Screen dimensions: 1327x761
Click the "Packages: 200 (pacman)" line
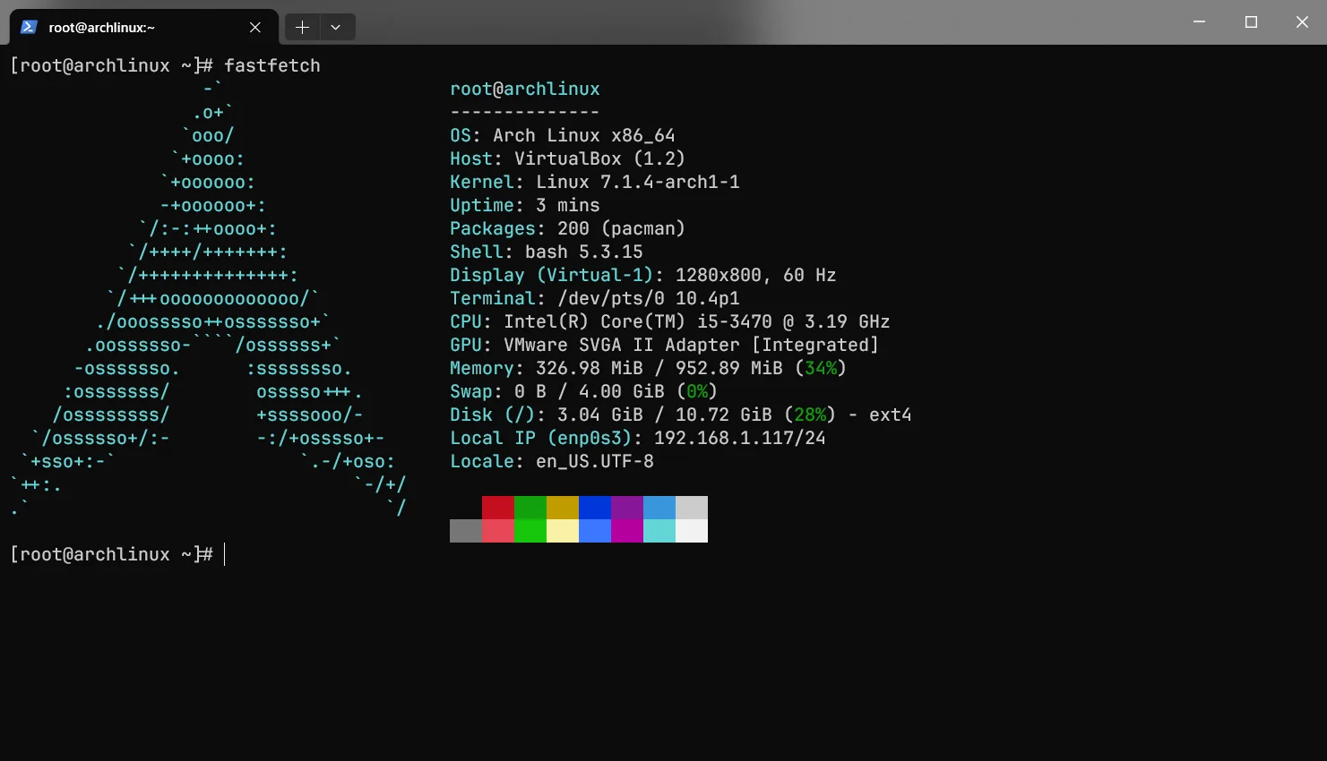tap(568, 228)
